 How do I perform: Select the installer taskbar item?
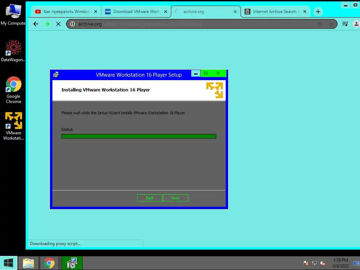(72, 263)
